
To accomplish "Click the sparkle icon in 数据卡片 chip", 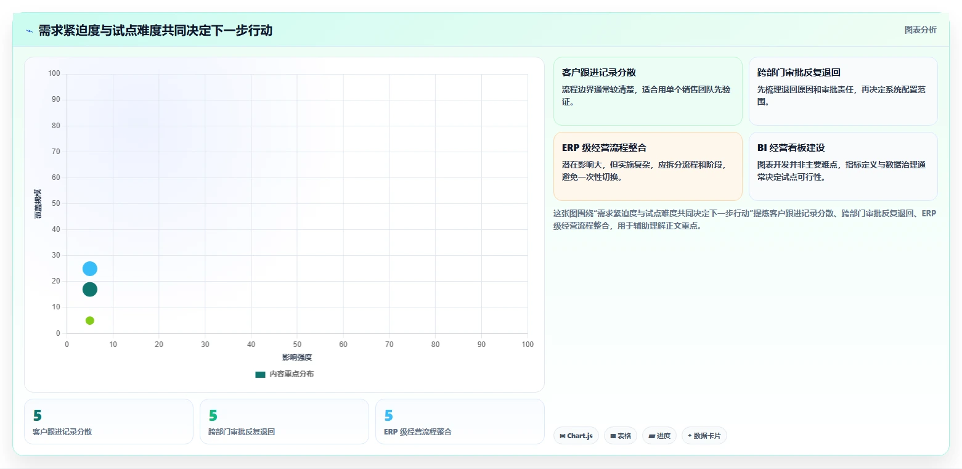I will click(690, 436).
